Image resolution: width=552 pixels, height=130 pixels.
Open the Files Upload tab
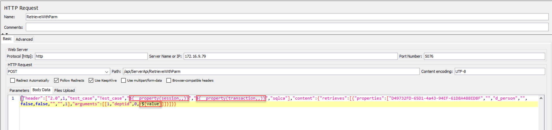tap(64, 90)
